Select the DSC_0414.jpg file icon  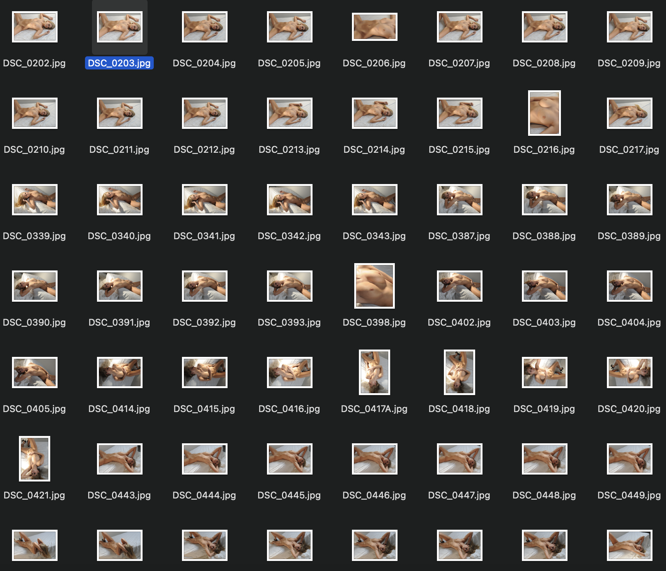(120, 372)
